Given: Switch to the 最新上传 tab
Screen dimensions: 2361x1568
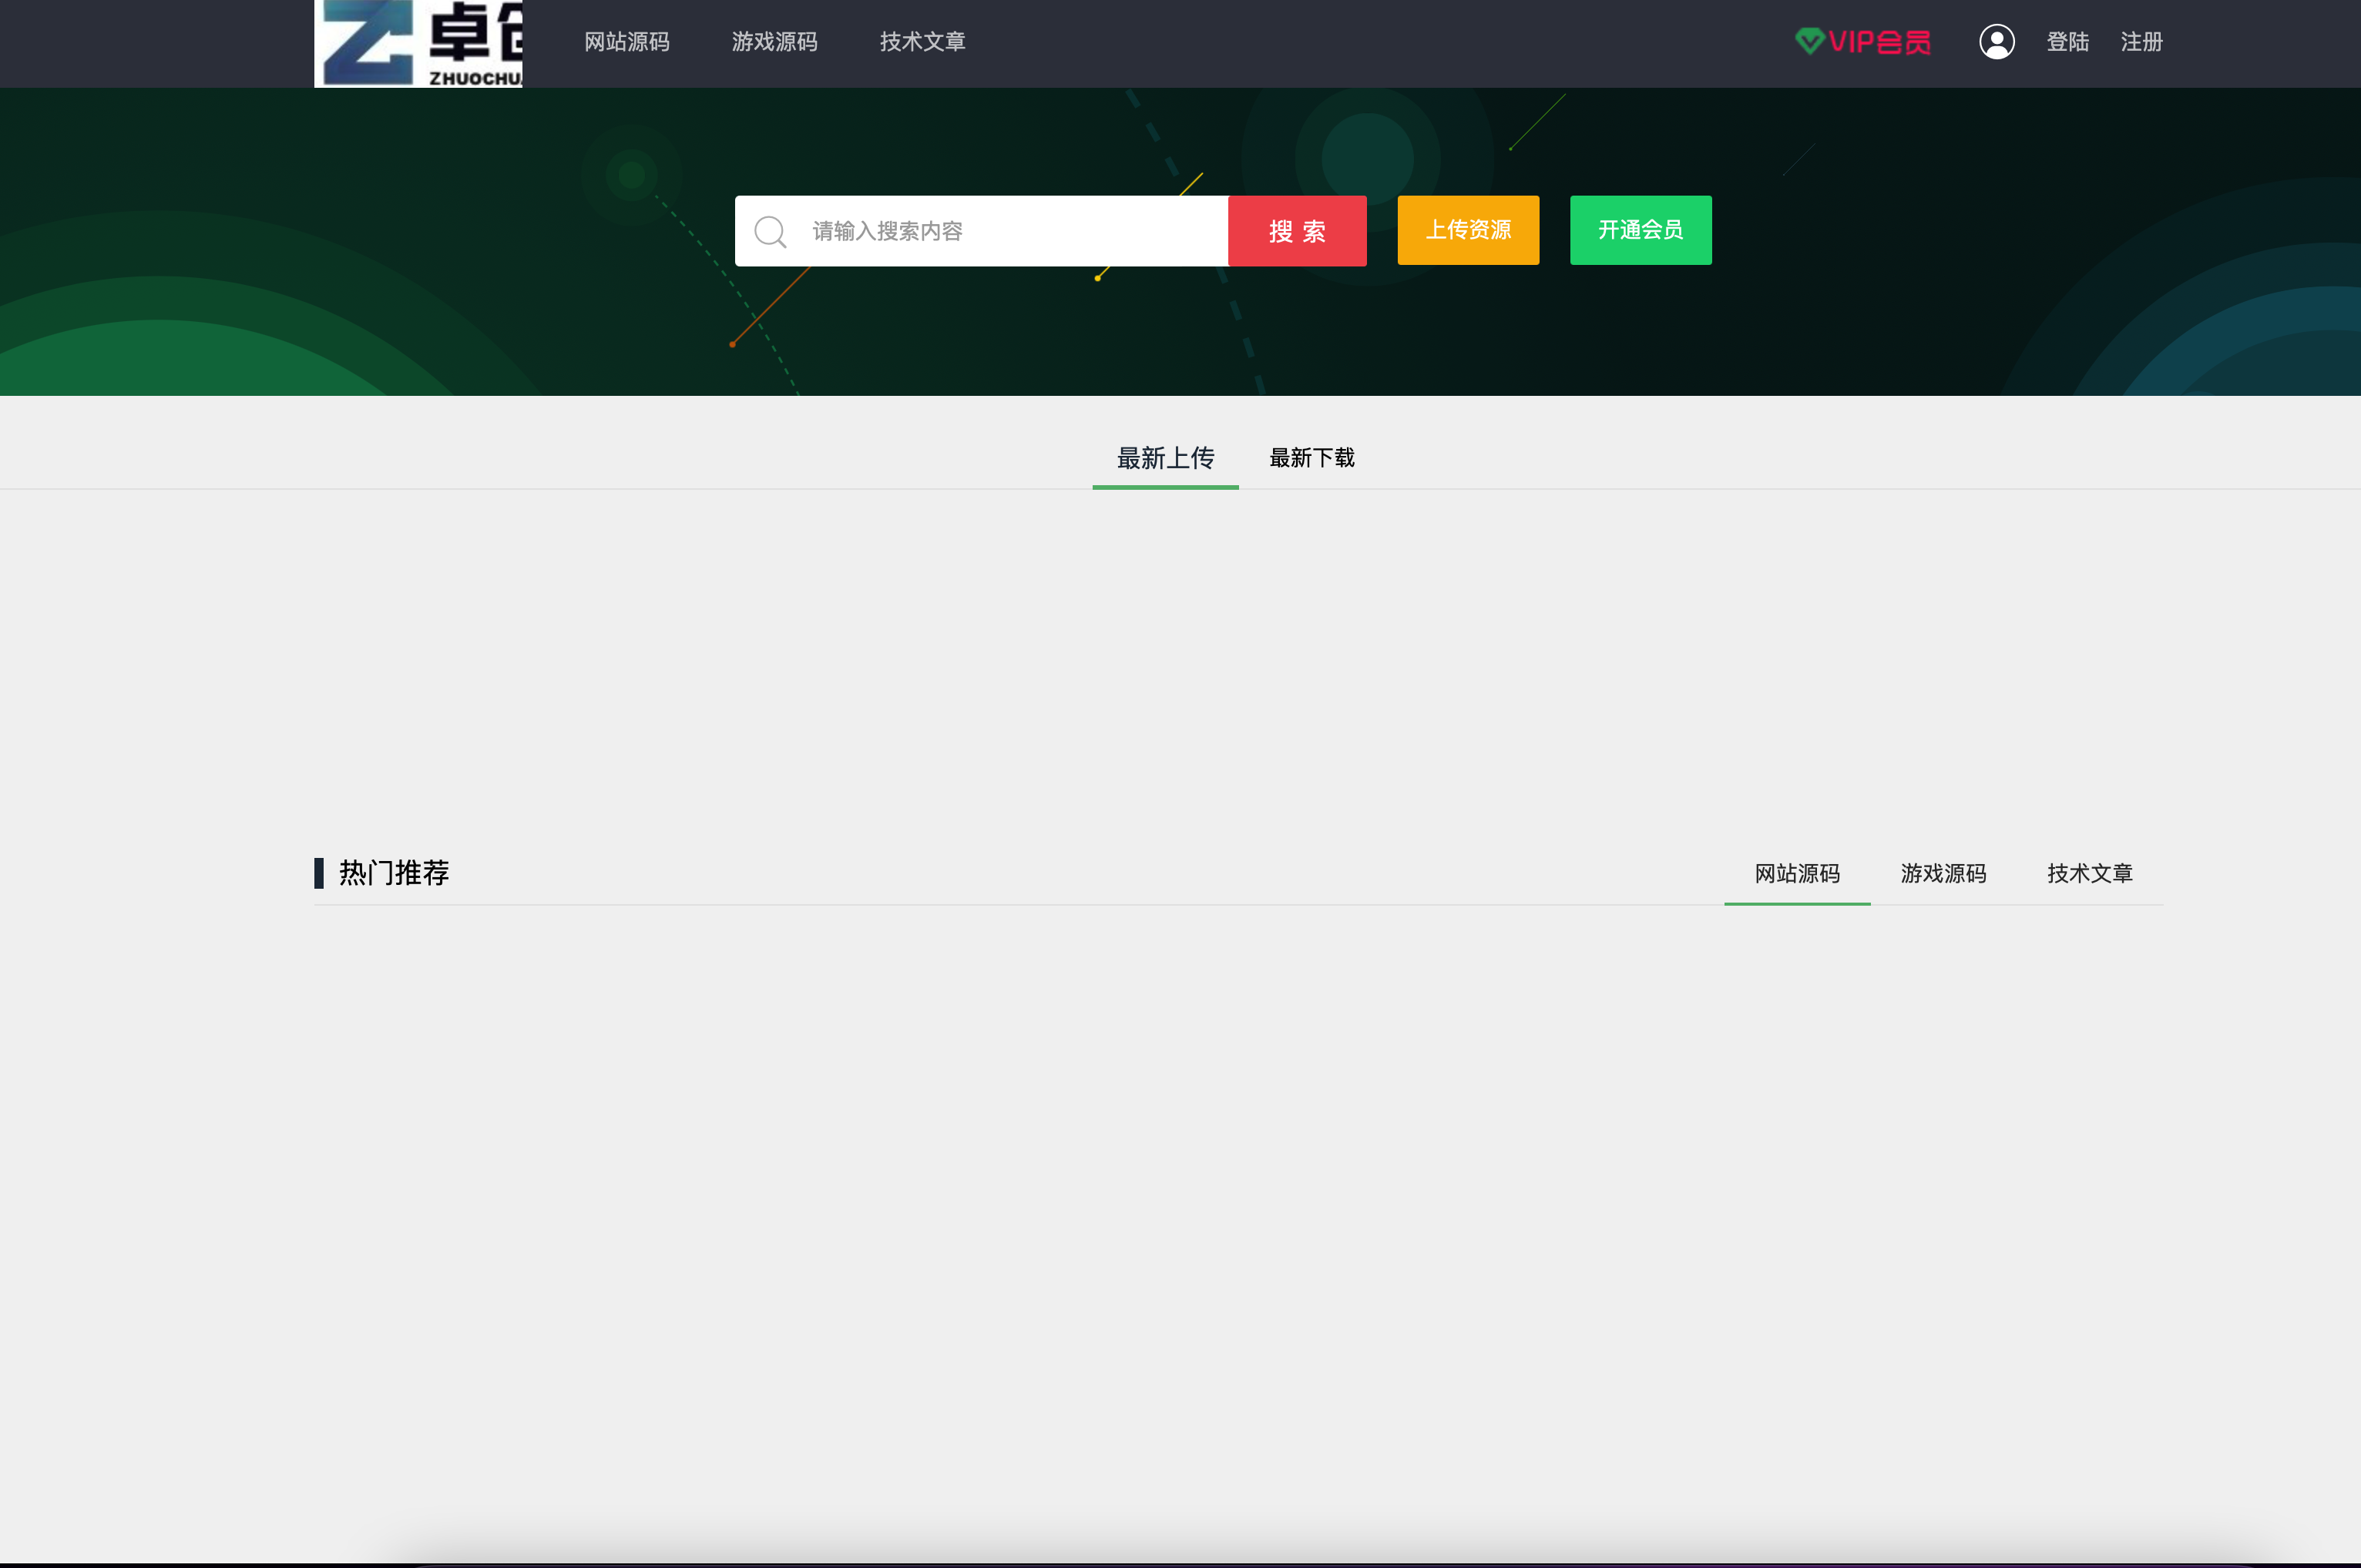Looking at the screenshot, I should (1166, 459).
